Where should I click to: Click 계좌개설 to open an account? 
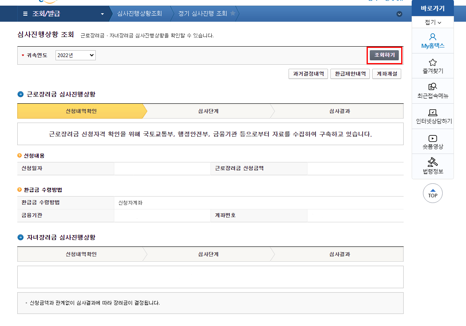coord(386,74)
